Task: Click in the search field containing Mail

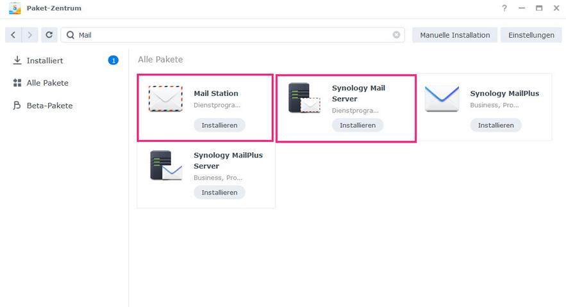Action: [x=233, y=35]
